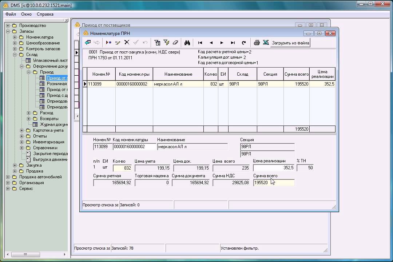Image resolution: width=393 pixels, height=262 pixels.
Task: Jump to the last record
Action: coord(233,43)
